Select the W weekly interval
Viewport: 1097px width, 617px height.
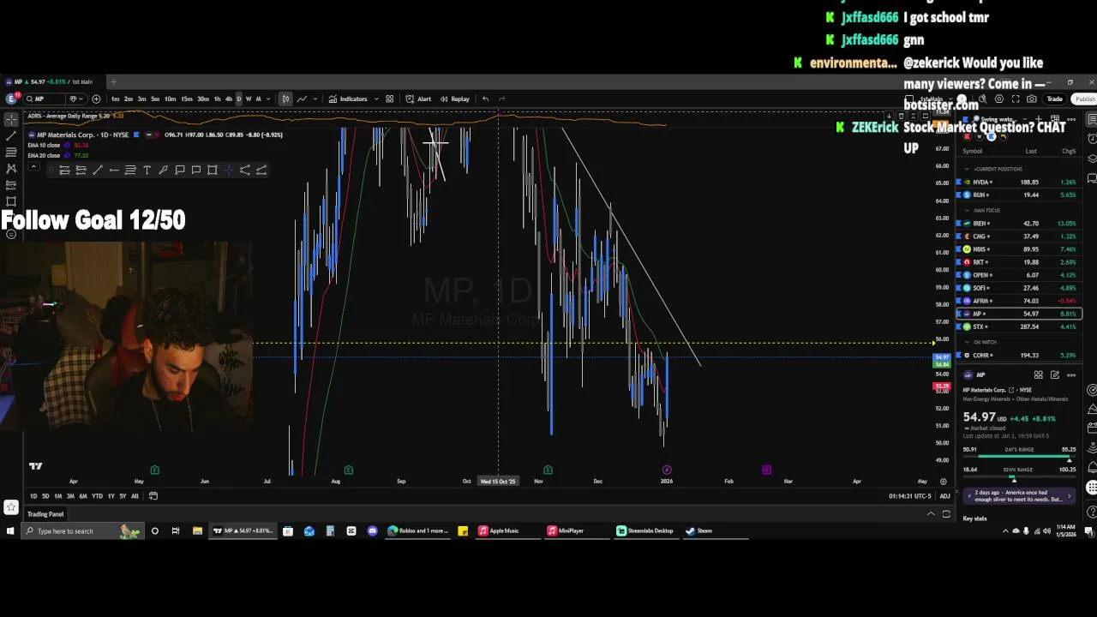[249, 99]
